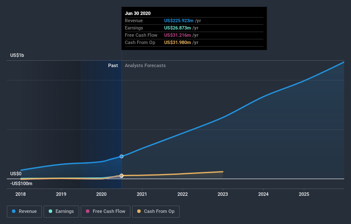Click the Free Cash Flow label in tooltip
The image size is (351, 224).
tap(141, 35)
